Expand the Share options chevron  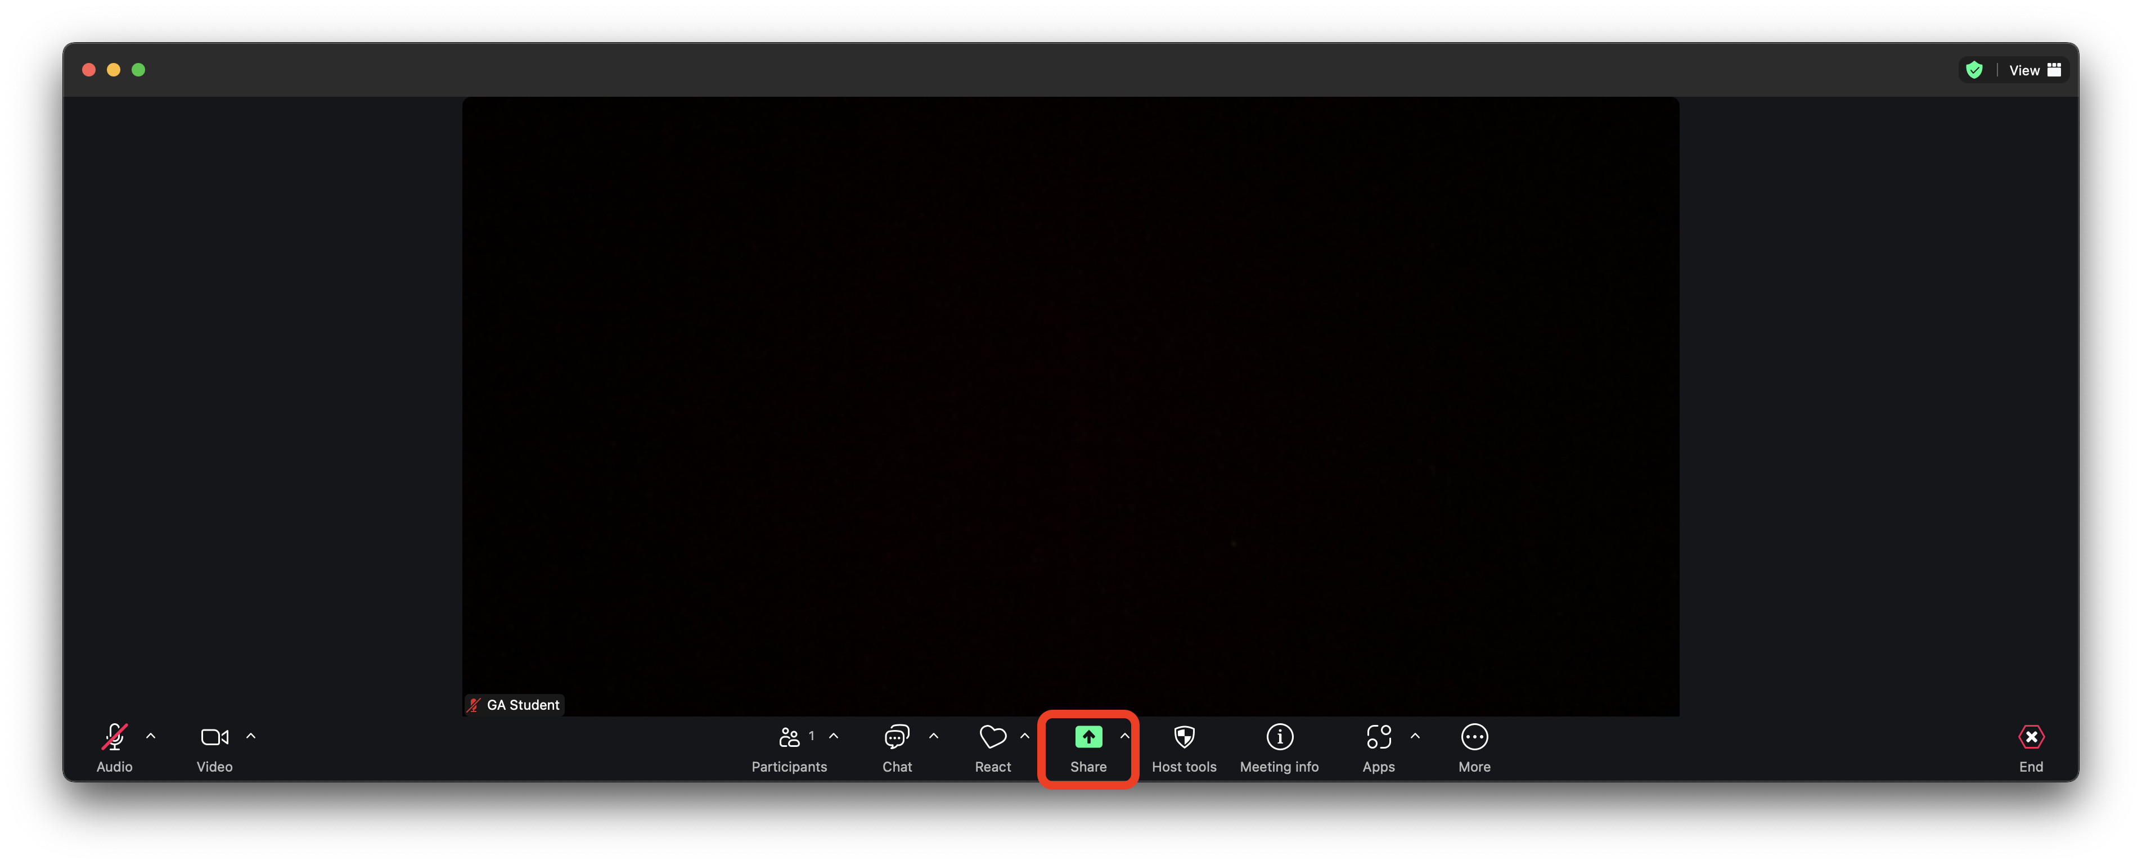click(x=1124, y=736)
